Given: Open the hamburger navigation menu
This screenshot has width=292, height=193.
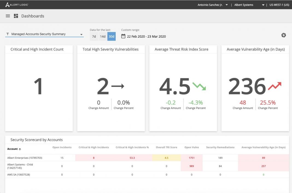Looking at the screenshot, I should (x=8, y=16).
